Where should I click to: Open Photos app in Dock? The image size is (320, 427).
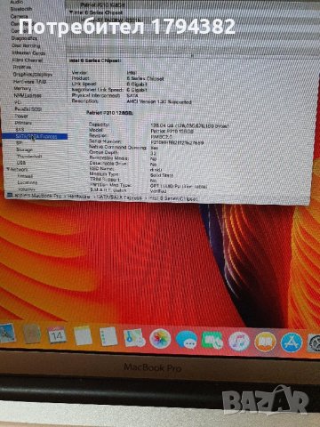(160, 339)
